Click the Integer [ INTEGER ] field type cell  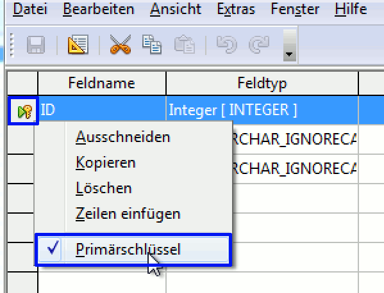pyautogui.click(x=262, y=110)
